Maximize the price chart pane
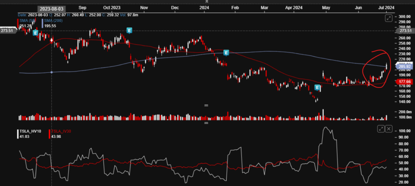The width and height of the screenshot is (415, 186). (389, 18)
